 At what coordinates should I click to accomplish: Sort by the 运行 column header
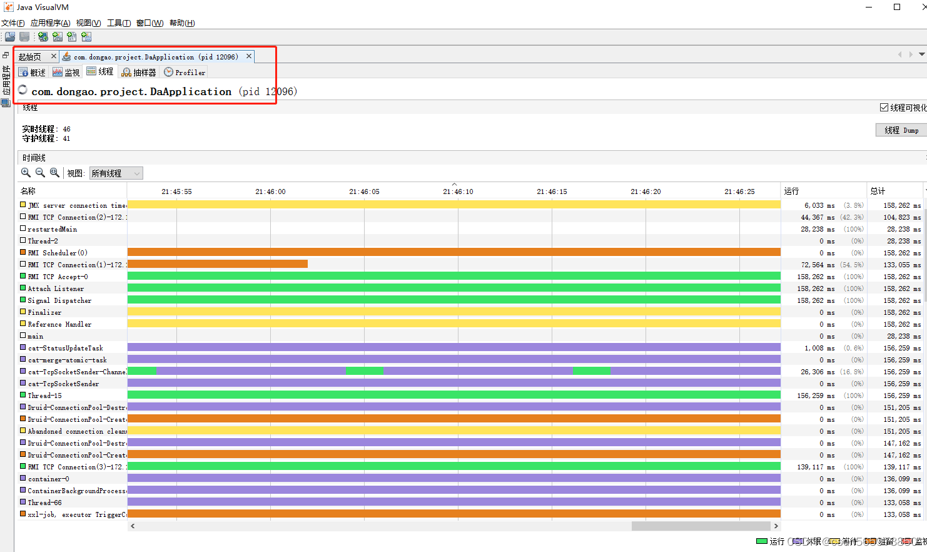pos(823,191)
